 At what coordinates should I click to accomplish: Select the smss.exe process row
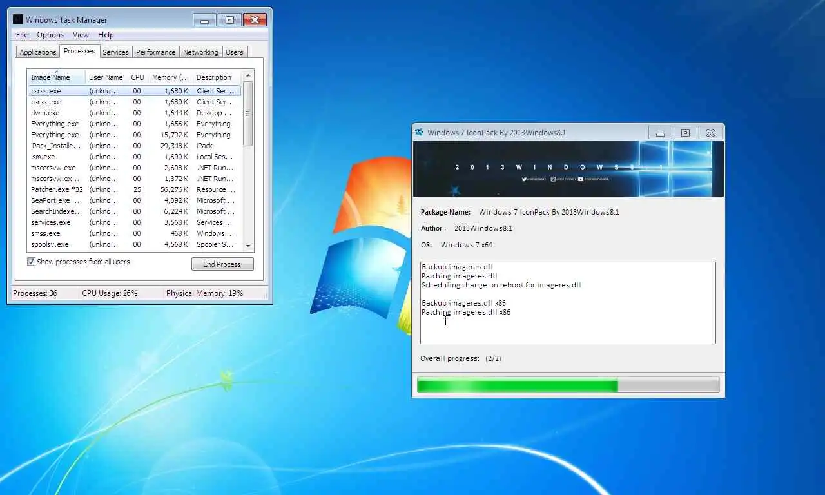[135, 233]
